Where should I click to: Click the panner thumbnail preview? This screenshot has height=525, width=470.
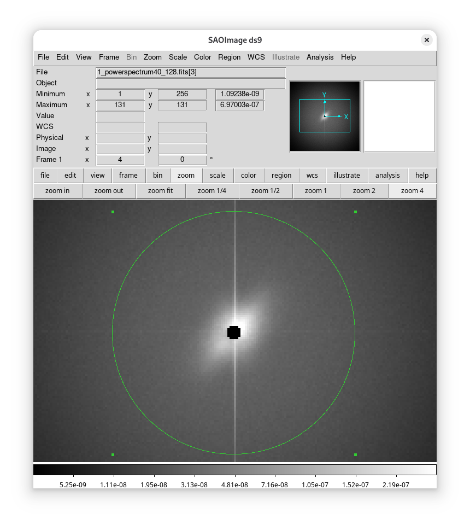(325, 116)
